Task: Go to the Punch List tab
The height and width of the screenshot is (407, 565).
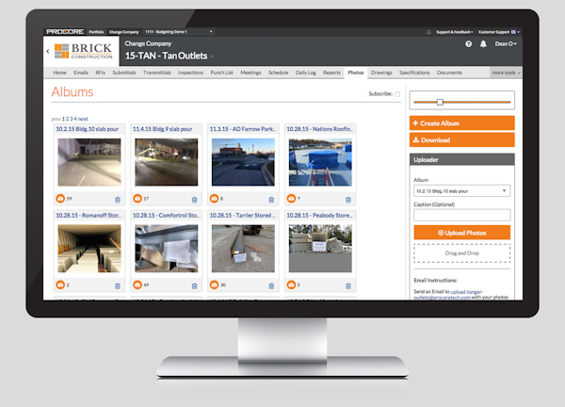Action: click(221, 73)
